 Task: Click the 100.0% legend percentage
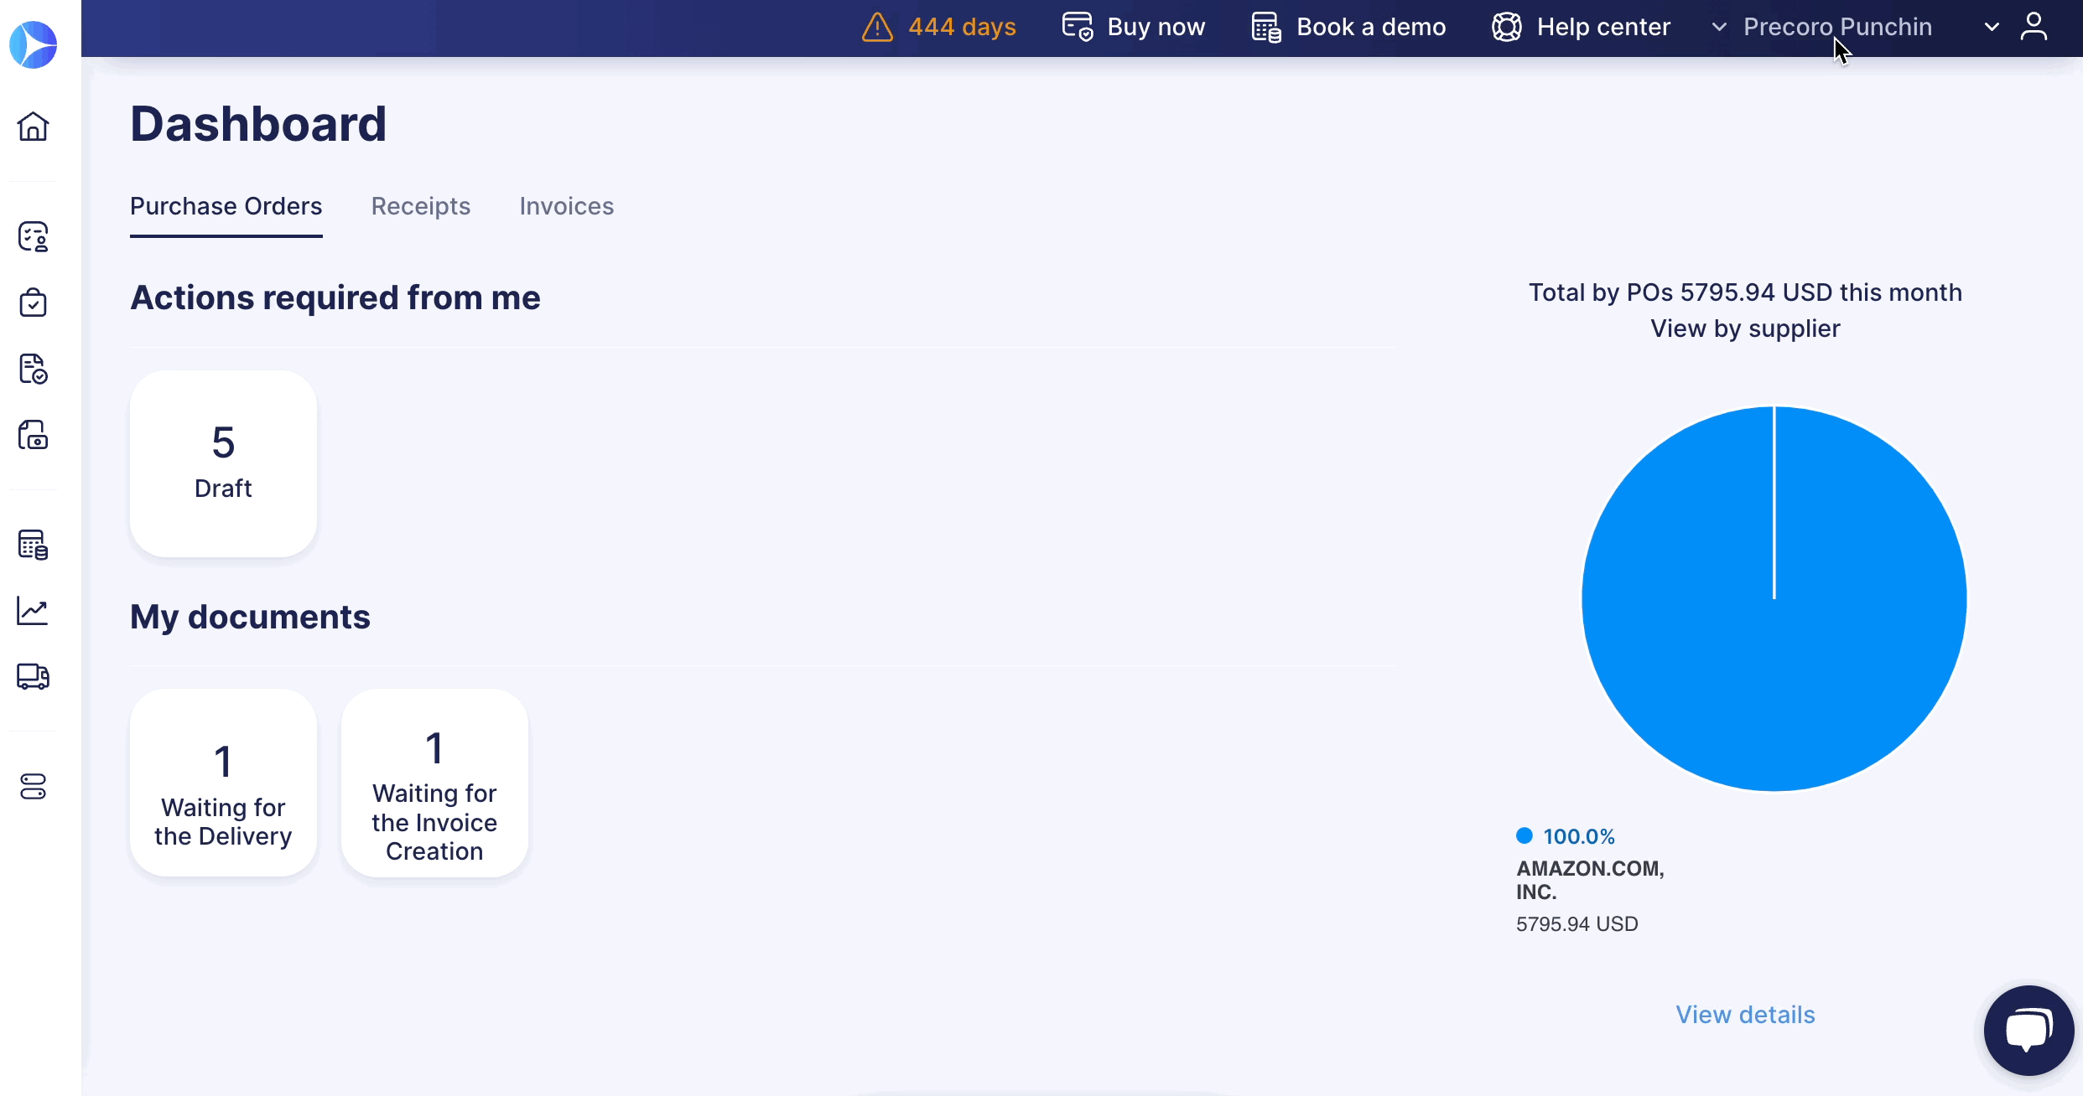pyautogui.click(x=1579, y=836)
